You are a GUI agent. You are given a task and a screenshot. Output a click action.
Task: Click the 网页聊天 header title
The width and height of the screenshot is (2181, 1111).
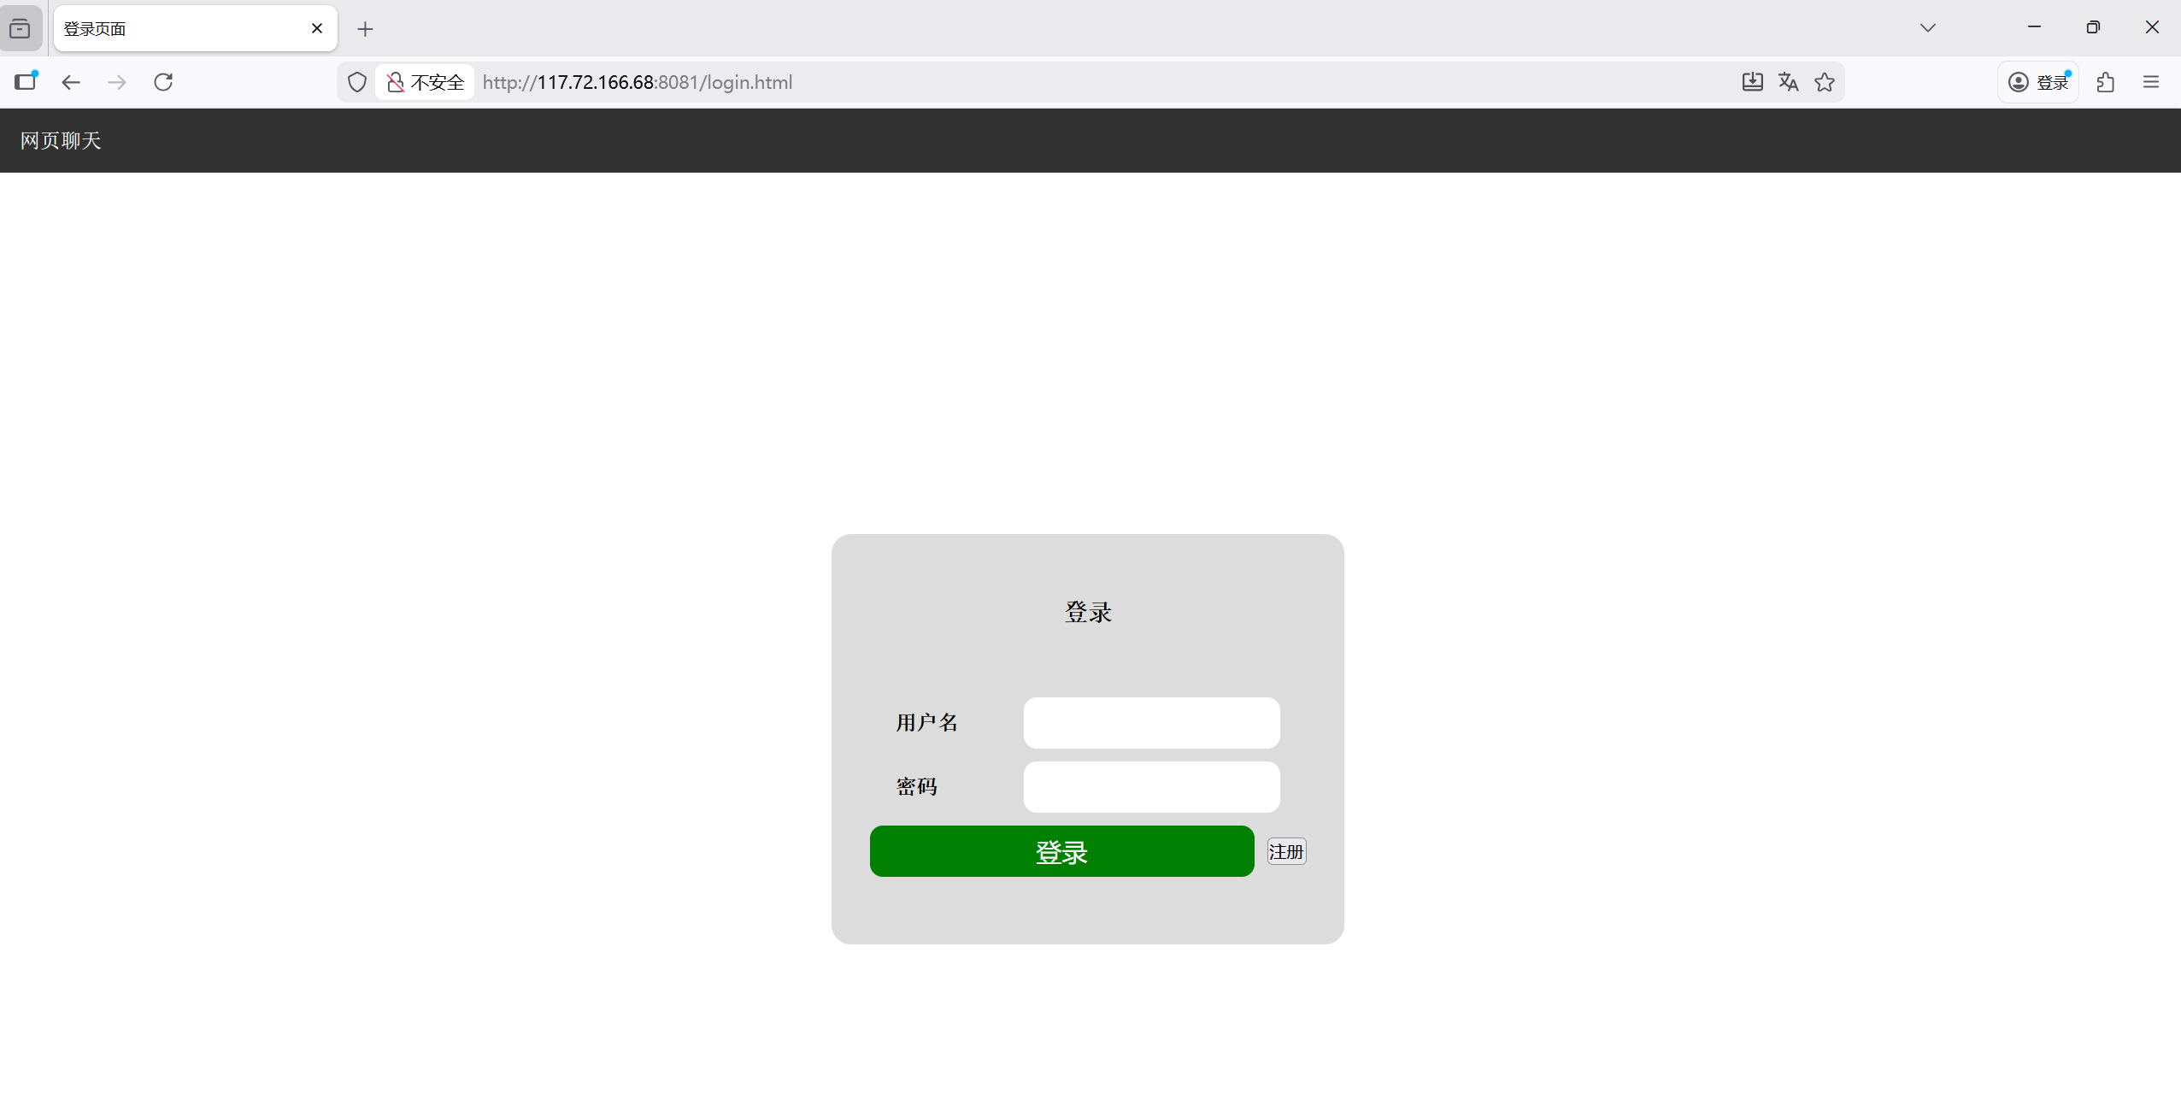tap(61, 140)
